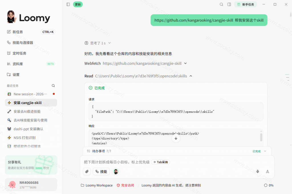Click the 新任务 edit pencil icon
The image size is (292, 194).
9,32
